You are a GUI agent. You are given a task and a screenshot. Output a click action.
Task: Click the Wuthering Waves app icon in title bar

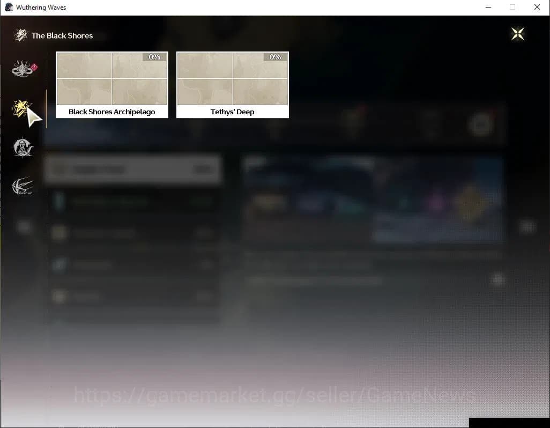click(9, 8)
